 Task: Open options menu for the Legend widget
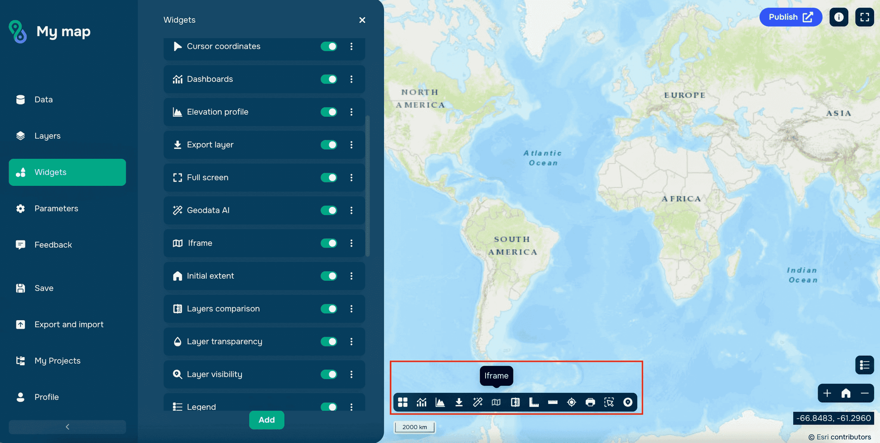[352, 407]
